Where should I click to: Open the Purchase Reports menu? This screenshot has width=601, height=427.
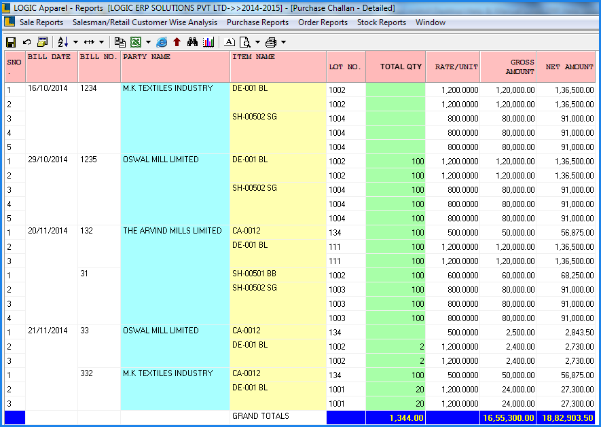257,22
